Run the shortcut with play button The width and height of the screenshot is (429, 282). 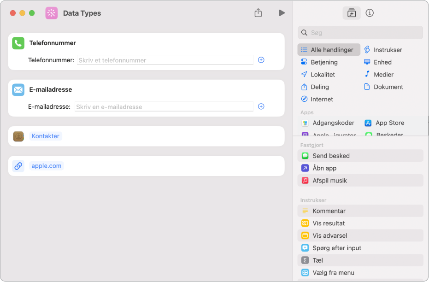coord(282,13)
